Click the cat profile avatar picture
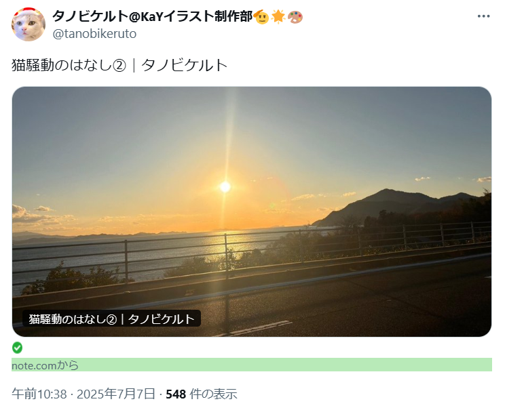 (29, 24)
